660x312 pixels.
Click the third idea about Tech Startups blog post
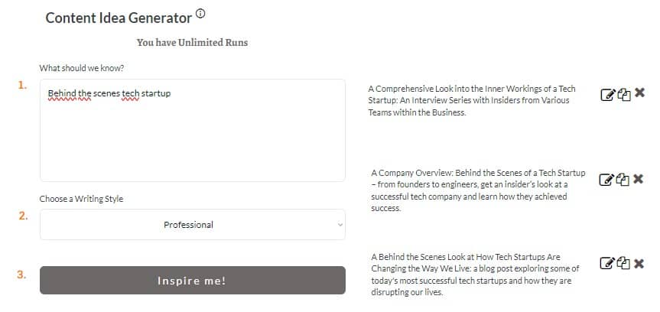tap(476, 274)
